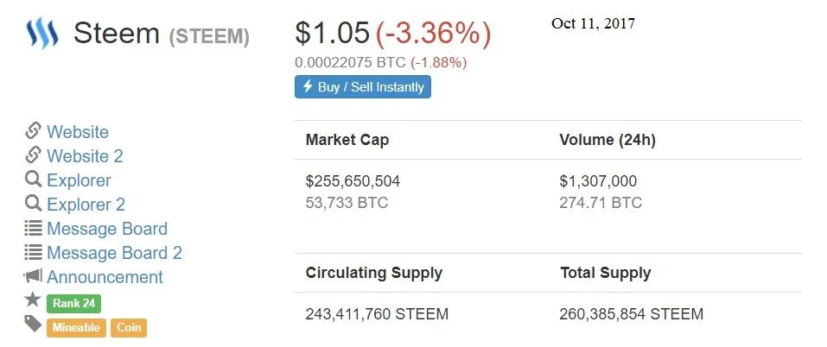Open the Website 2 link
Image resolution: width=827 pixels, height=347 pixels.
pos(85,156)
